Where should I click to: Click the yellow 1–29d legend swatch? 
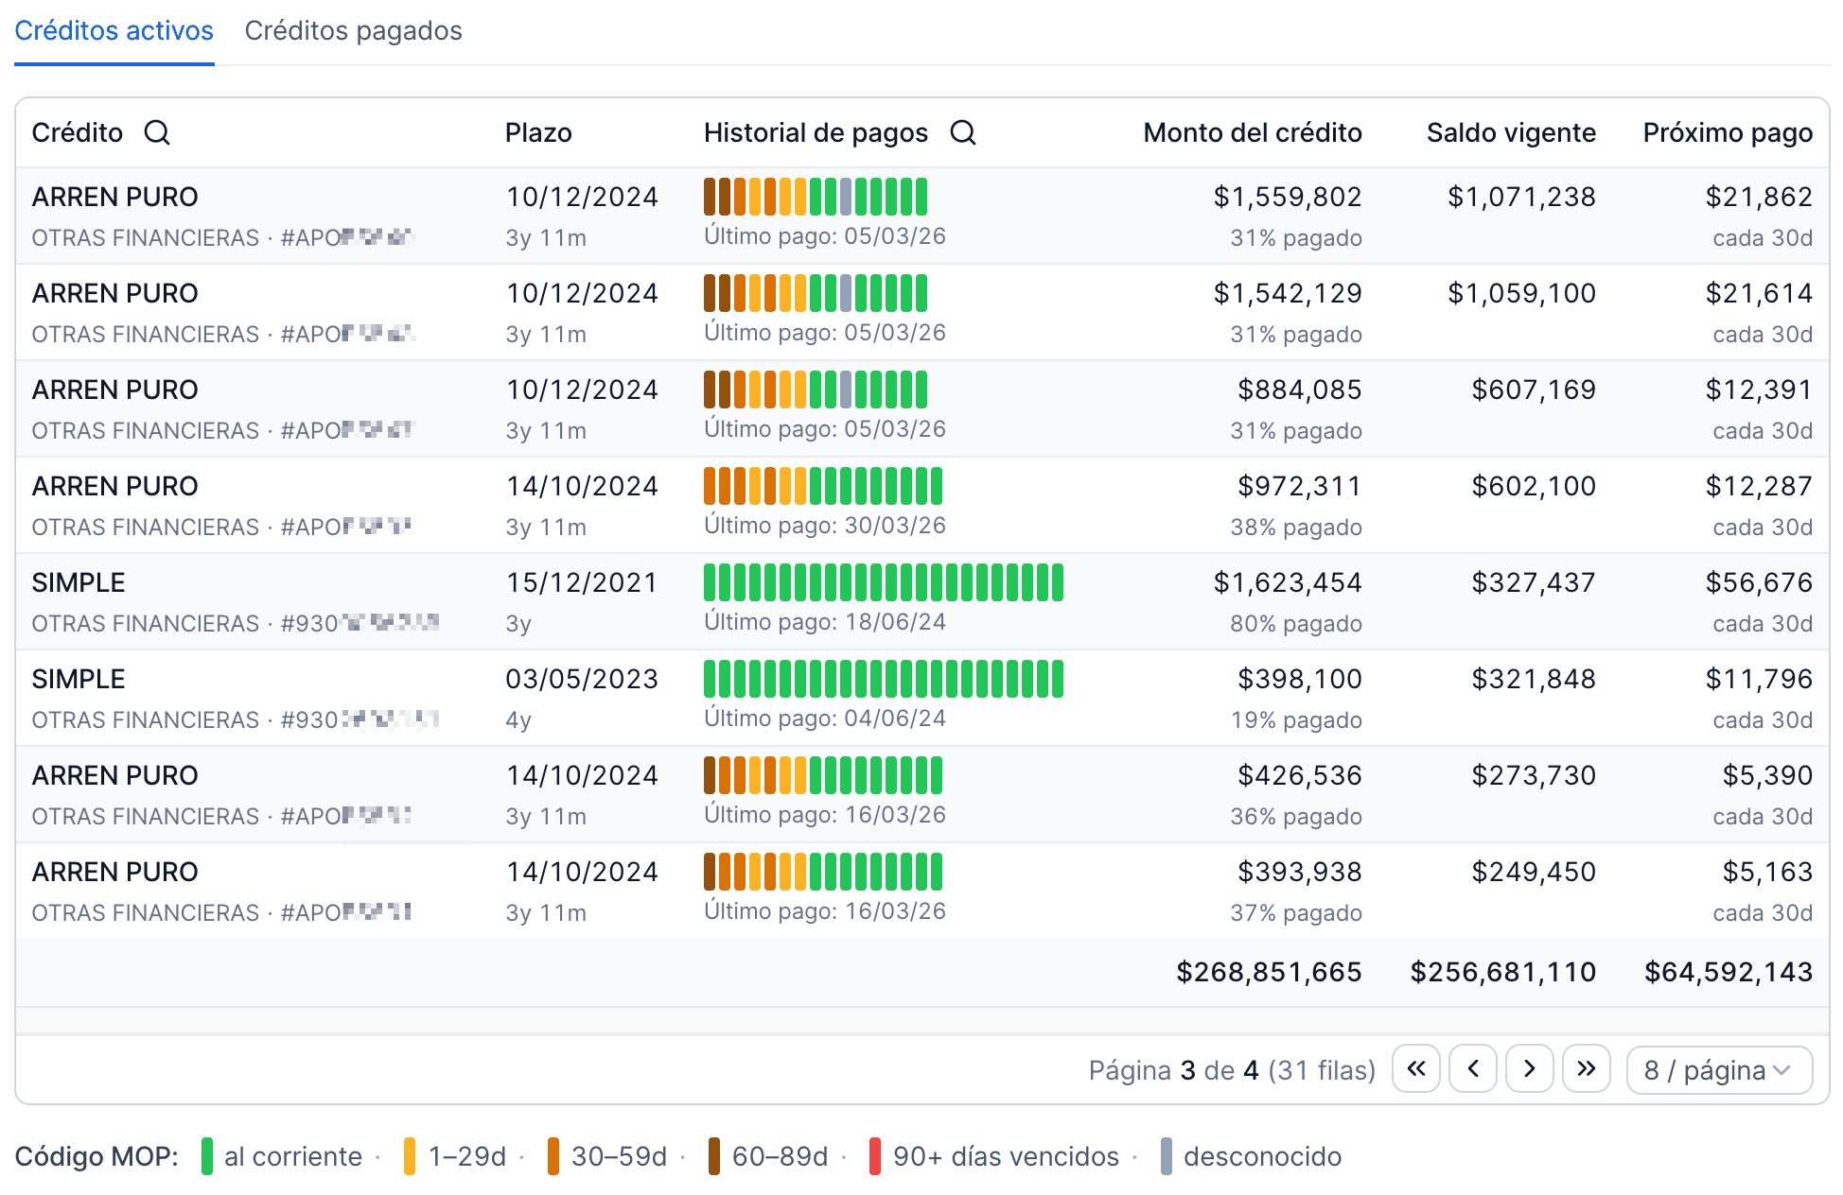[x=410, y=1156]
